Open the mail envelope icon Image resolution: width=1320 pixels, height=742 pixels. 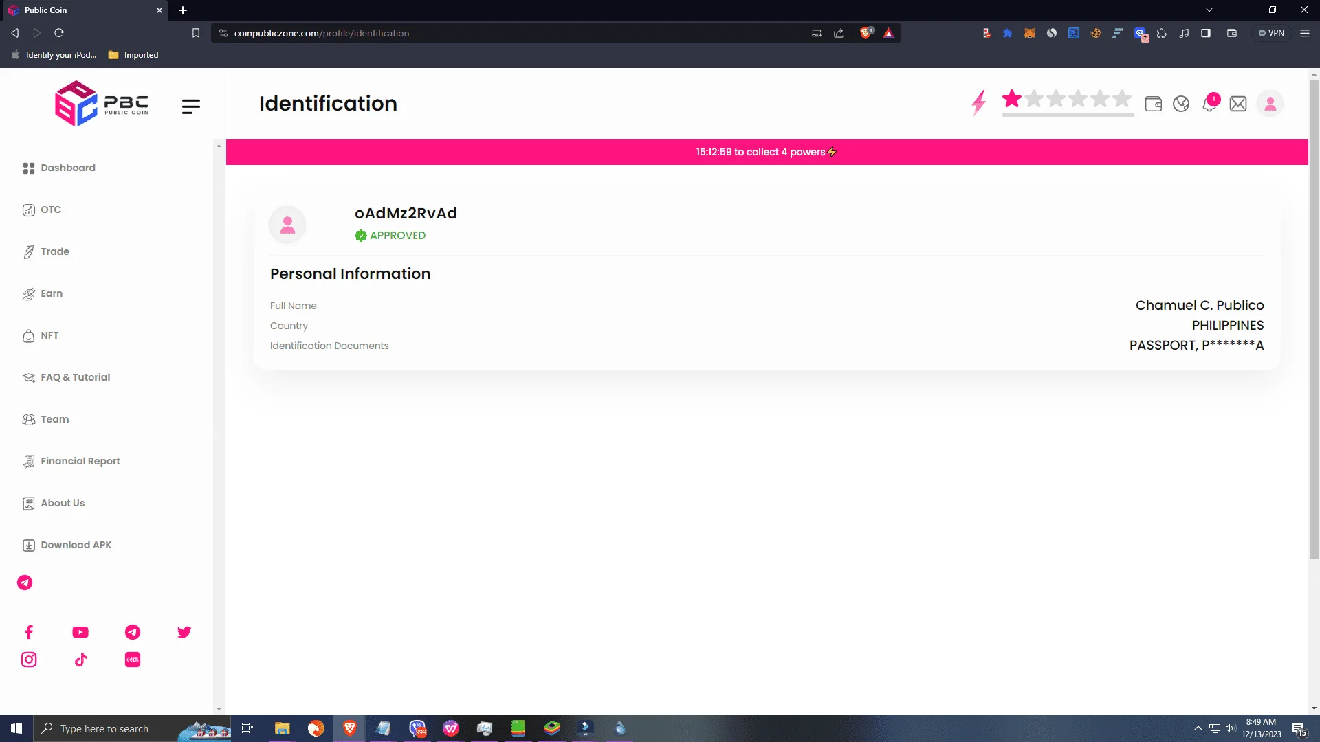click(x=1238, y=104)
